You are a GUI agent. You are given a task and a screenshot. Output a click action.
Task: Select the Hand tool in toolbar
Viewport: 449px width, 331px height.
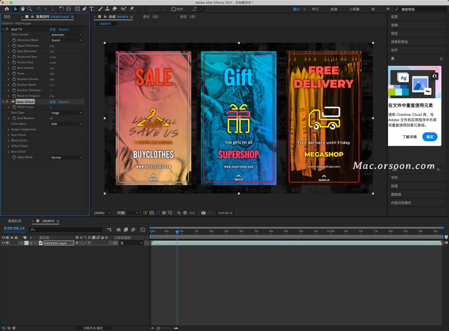(23, 9)
